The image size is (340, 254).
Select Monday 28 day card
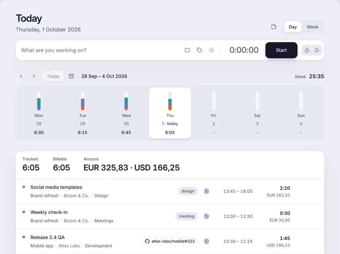[39, 113]
